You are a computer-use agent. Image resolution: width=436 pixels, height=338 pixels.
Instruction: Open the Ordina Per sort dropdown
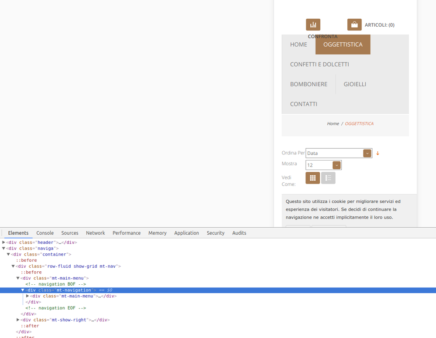pyautogui.click(x=339, y=153)
